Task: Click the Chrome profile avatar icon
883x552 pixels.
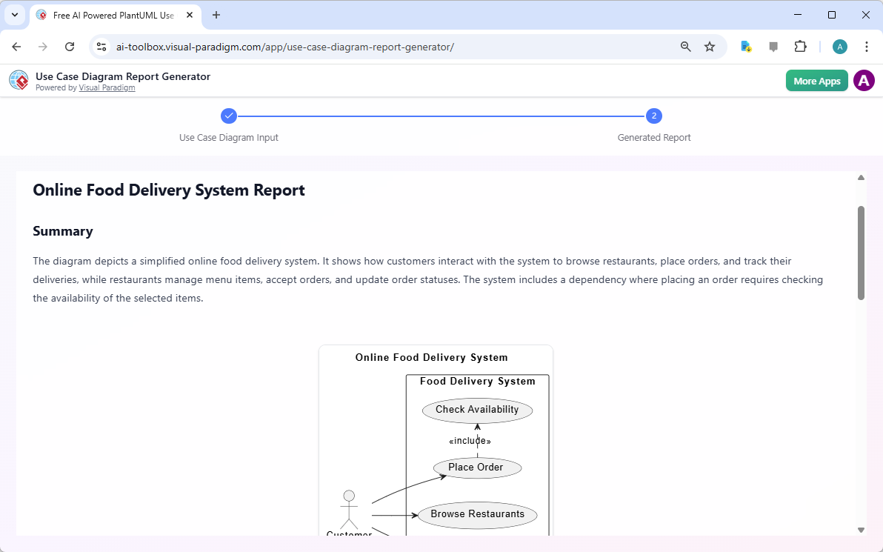Action: click(839, 46)
